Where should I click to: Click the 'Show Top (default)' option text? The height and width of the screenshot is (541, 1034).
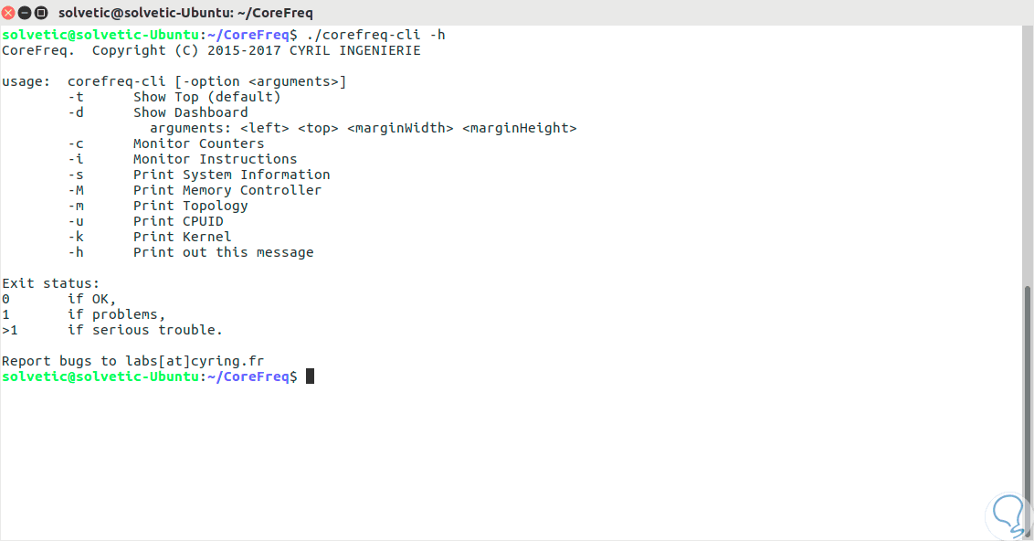[206, 97]
